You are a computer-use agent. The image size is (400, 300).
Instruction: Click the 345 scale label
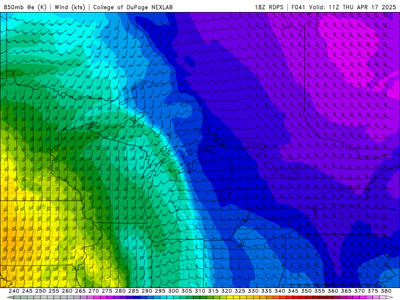tap(293, 291)
